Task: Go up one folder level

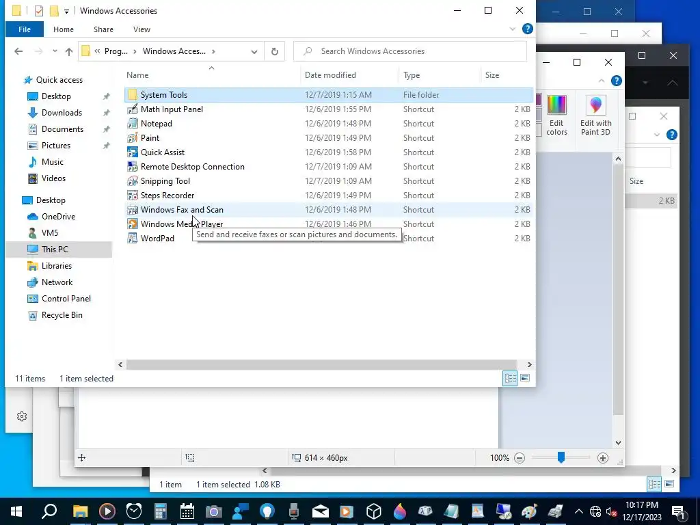Action: (69, 51)
